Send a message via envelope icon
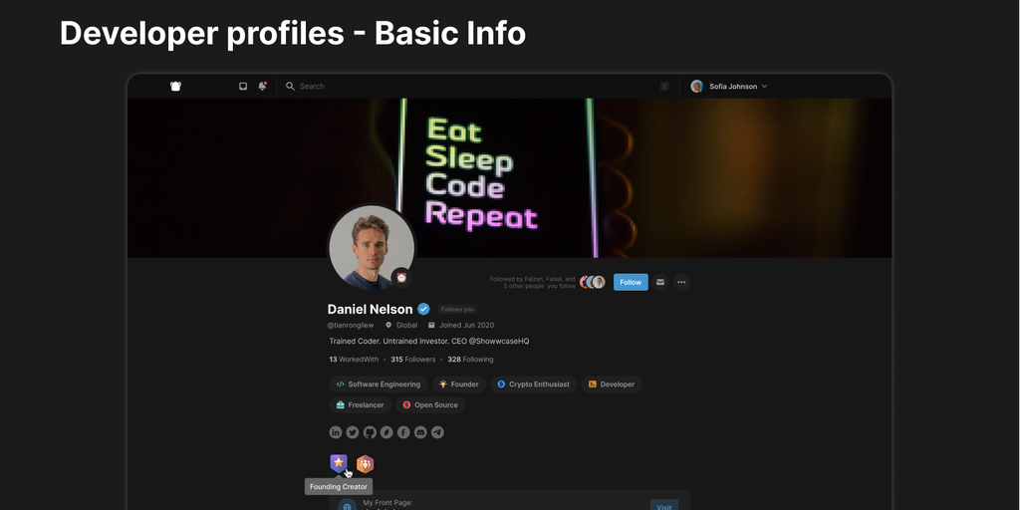This screenshot has width=1020, height=510. pos(660,282)
